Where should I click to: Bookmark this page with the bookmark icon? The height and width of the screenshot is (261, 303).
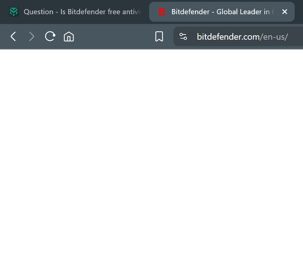tap(159, 36)
